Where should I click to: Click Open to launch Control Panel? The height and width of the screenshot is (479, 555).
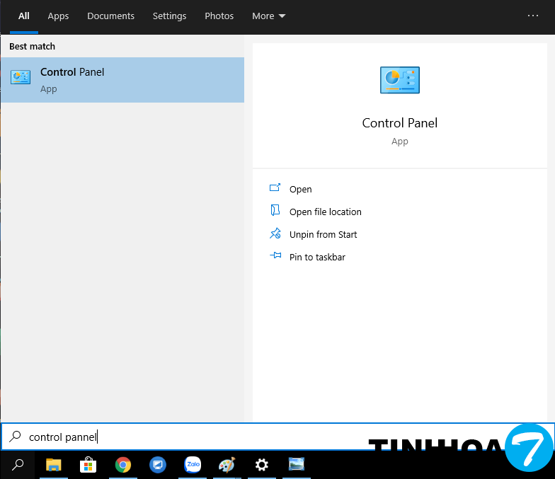tap(300, 189)
